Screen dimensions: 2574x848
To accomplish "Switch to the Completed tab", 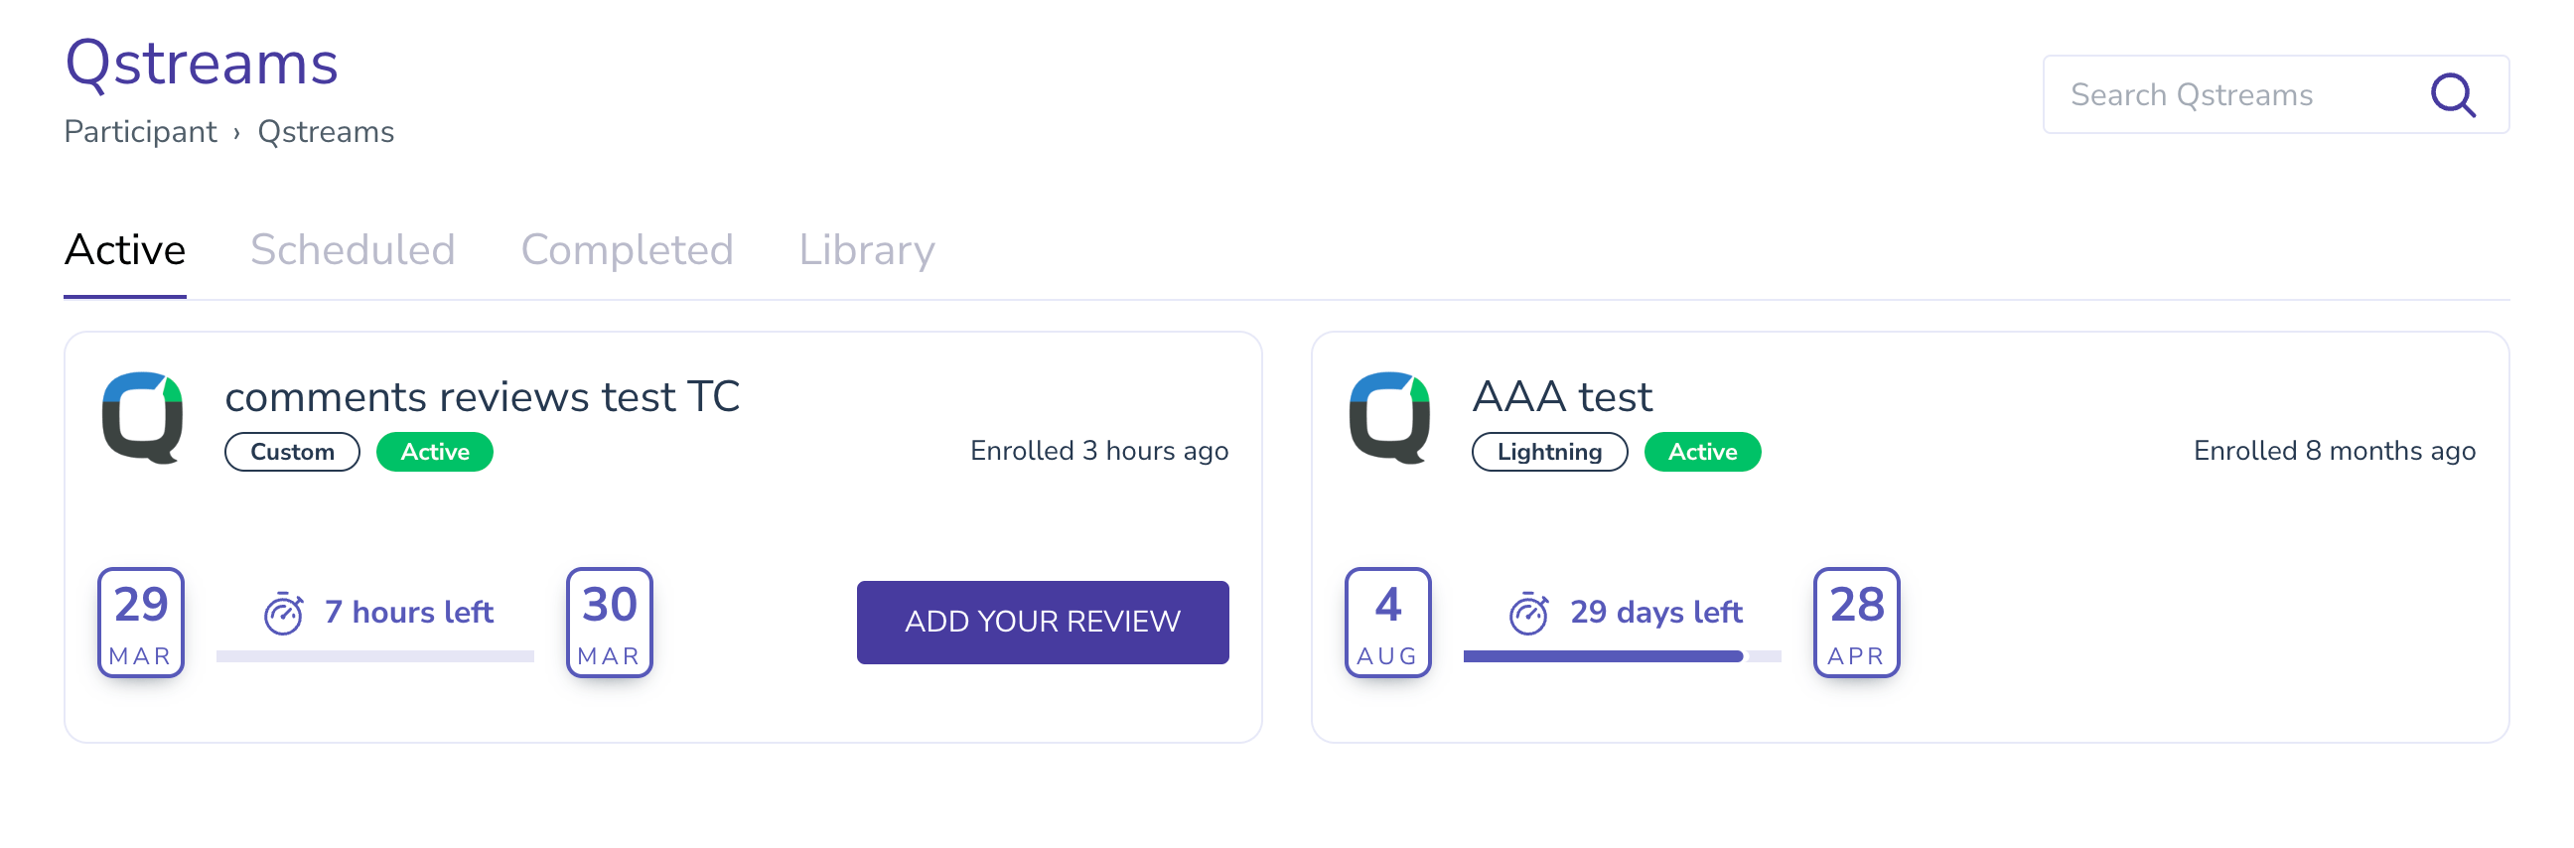I will [629, 249].
